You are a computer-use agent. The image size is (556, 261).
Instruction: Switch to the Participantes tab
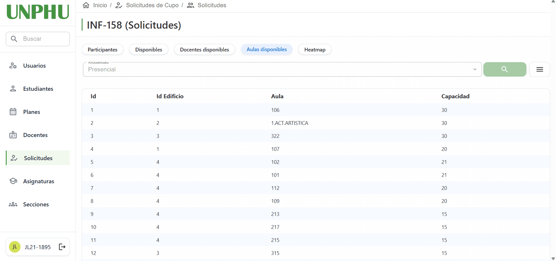click(x=103, y=49)
